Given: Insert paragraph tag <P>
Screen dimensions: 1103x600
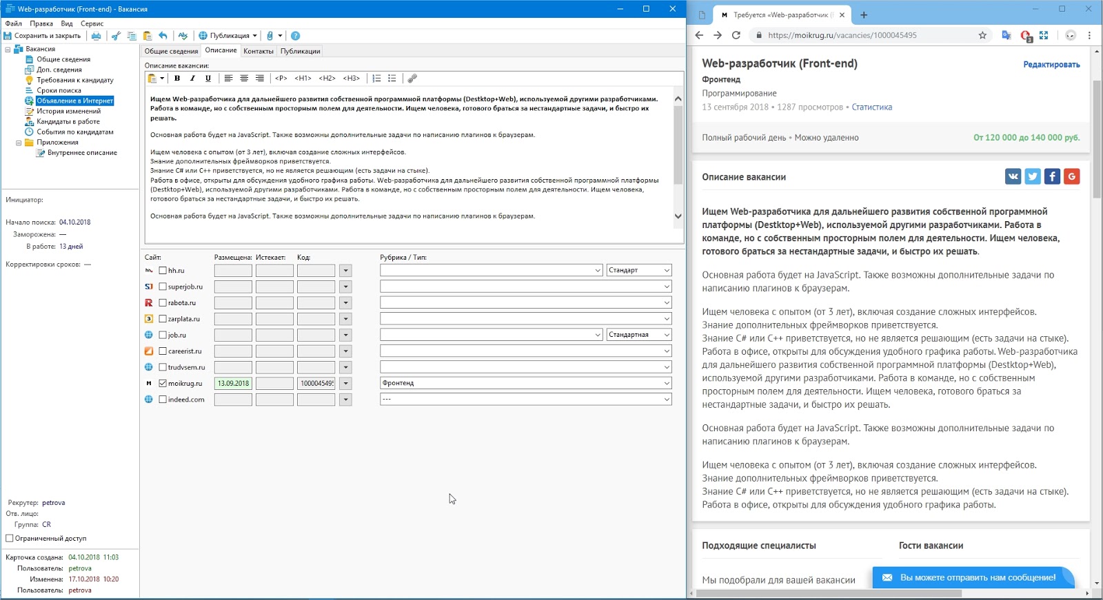Looking at the screenshot, I should [x=281, y=79].
